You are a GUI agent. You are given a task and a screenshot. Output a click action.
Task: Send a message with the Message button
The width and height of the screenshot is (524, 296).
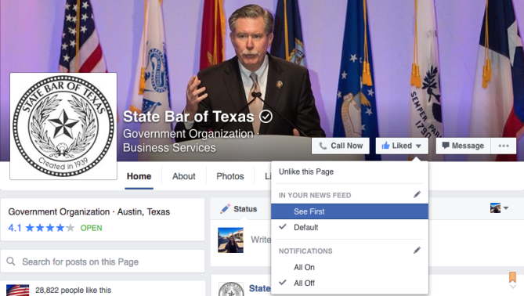pyautogui.click(x=463, y=146)
